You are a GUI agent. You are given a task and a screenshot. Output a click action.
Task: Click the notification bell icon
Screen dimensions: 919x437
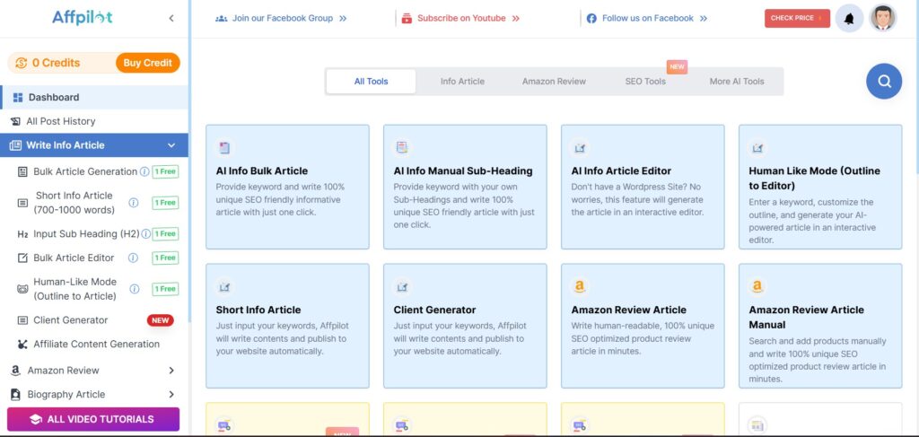848,18
